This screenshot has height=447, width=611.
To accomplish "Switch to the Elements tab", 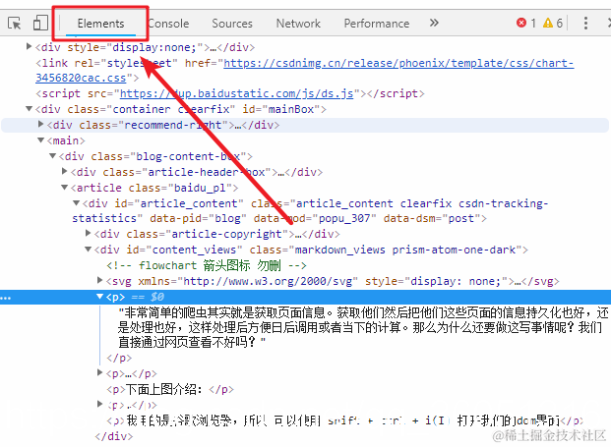I will 100,24.
